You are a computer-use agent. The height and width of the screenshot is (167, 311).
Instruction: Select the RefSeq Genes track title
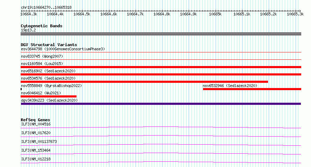point(35,120)
